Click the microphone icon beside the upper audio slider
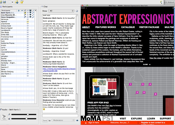Screen dimensions: 175x125 point(9,114)
